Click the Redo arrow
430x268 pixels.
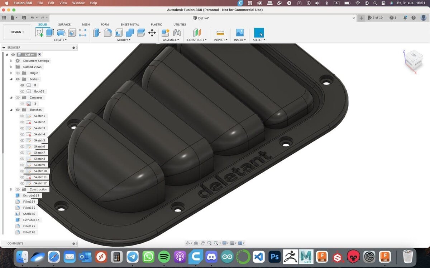pos(42,18)
